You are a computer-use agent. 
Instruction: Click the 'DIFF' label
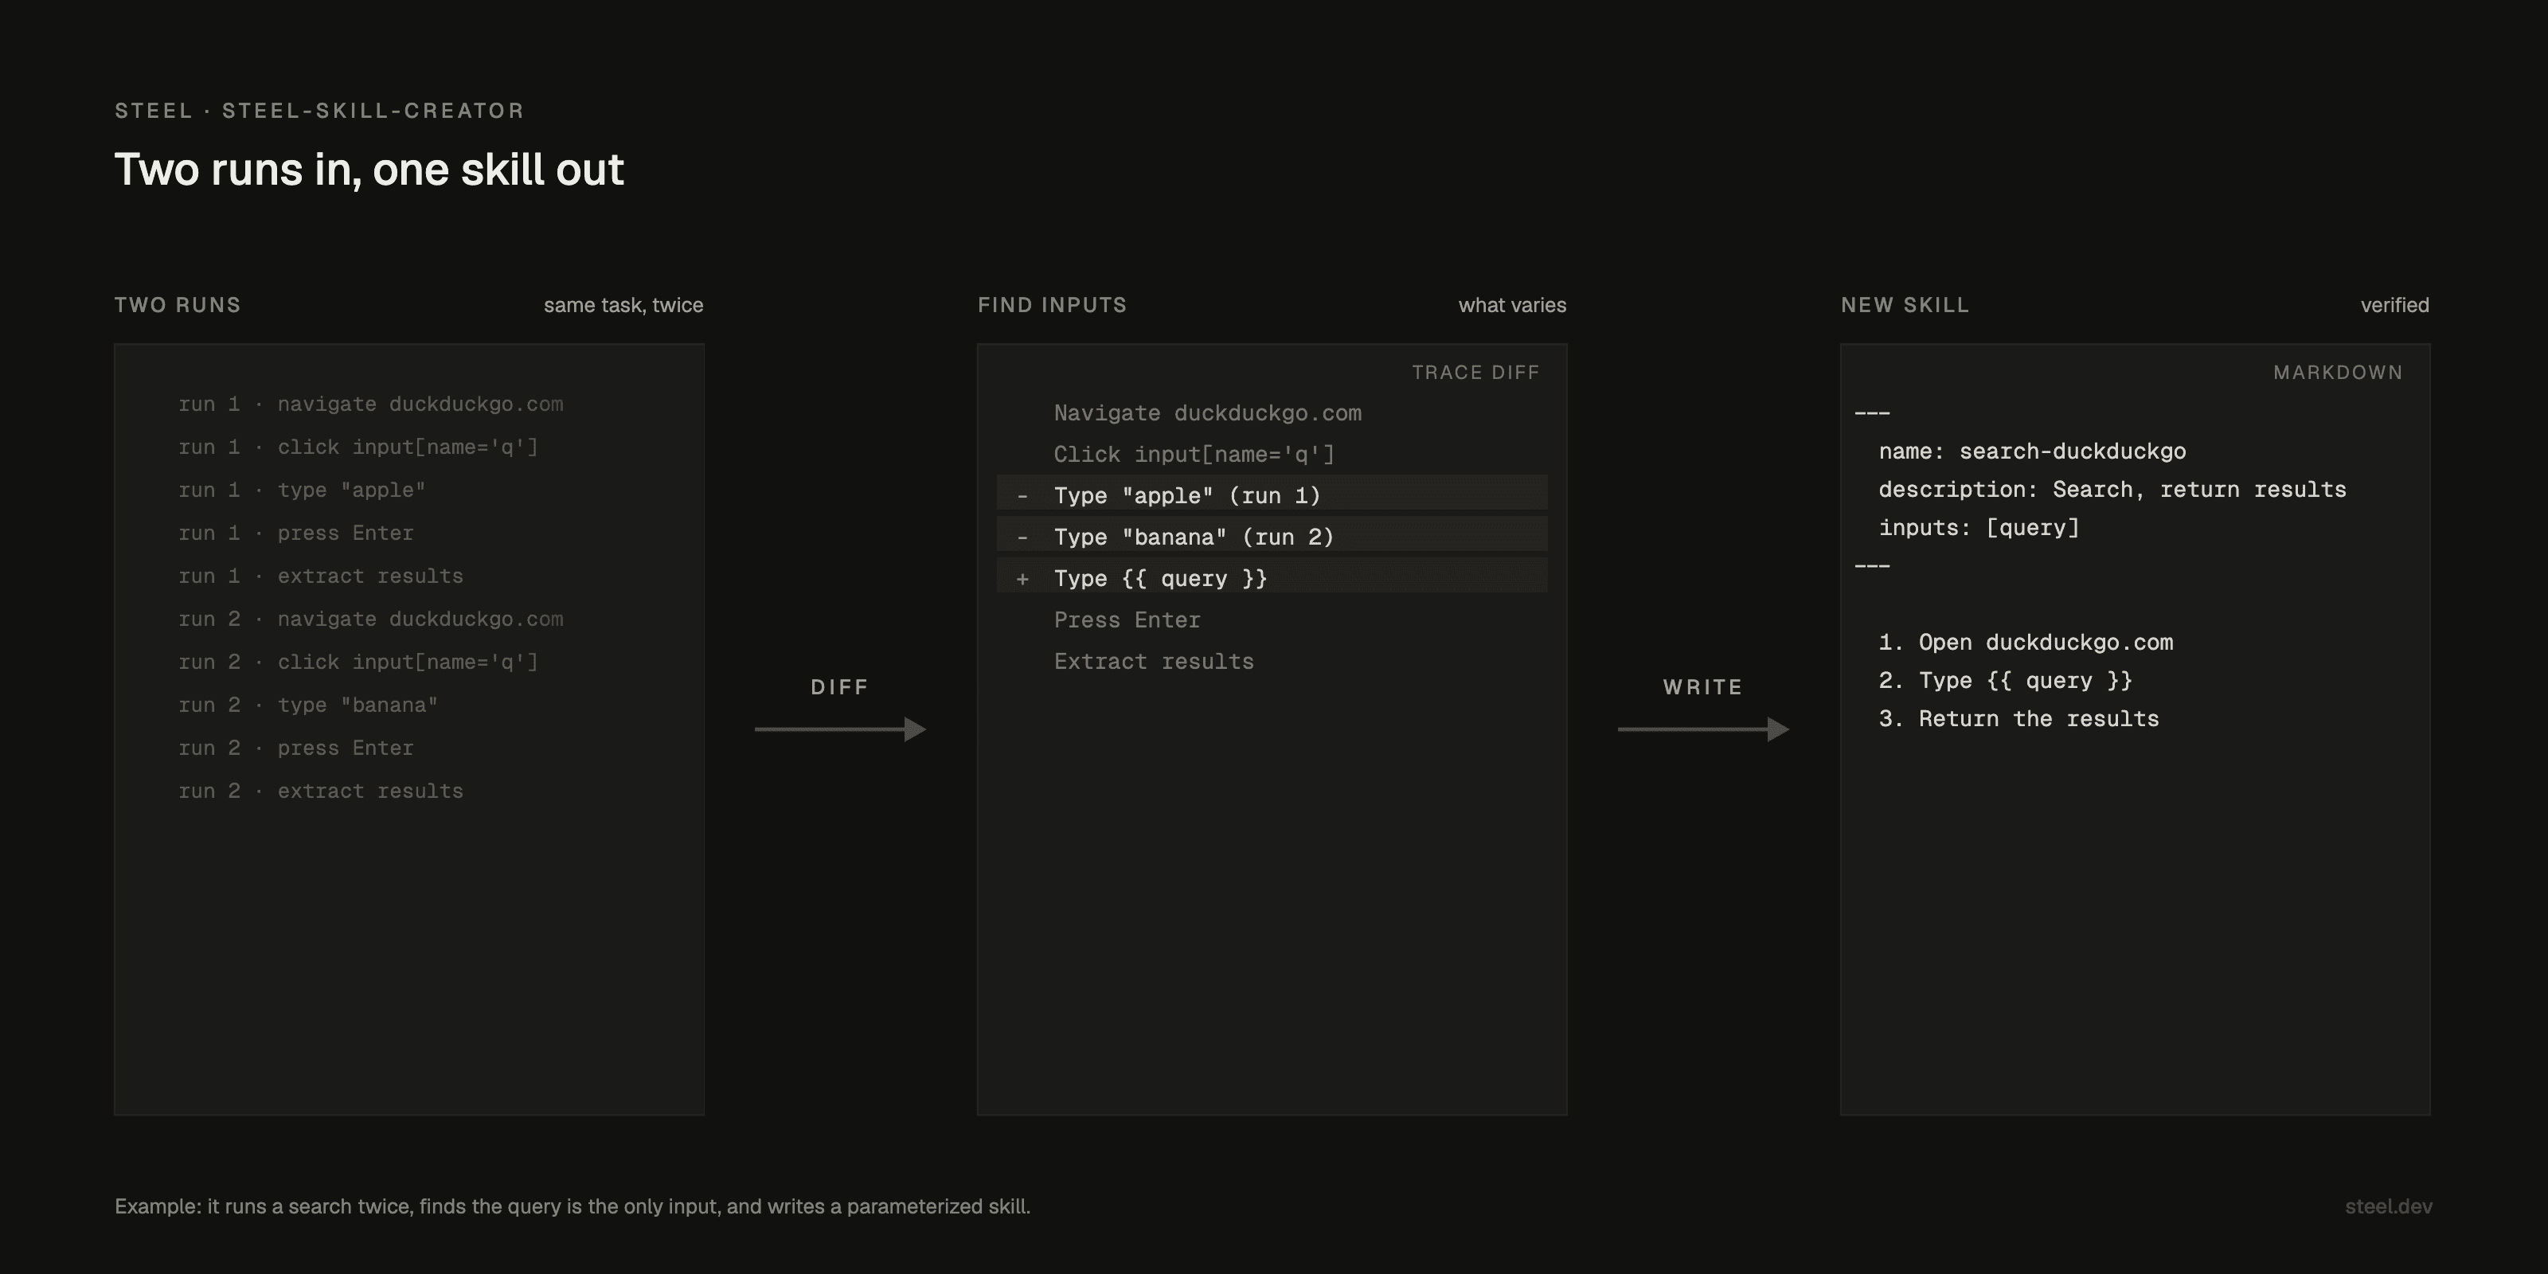(840, 687)
